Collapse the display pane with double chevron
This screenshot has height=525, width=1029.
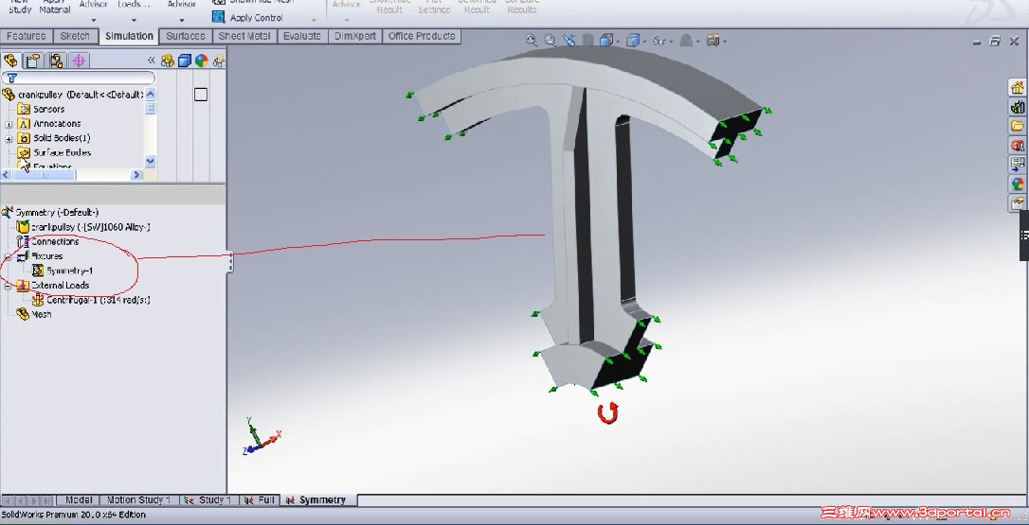[x=151, y=61]
